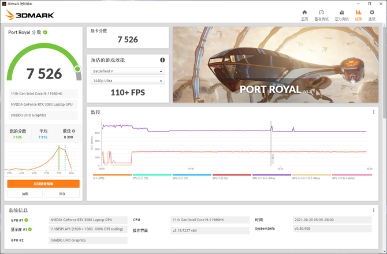Screen dimensions: 387x254
Task: Click the DISPLAY1 1920 × 1080 field
Action: tap(88, 229)
